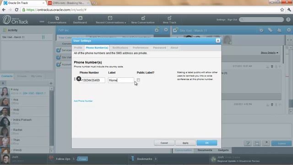Click the help question mark icon
Screen dimensions: 293x165
pyautogui.click(x=288, y=19)
